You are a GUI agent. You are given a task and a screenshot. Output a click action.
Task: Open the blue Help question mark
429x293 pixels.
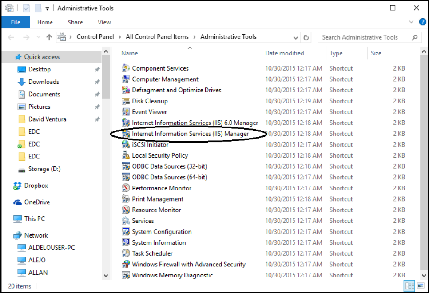pos(422,22)
